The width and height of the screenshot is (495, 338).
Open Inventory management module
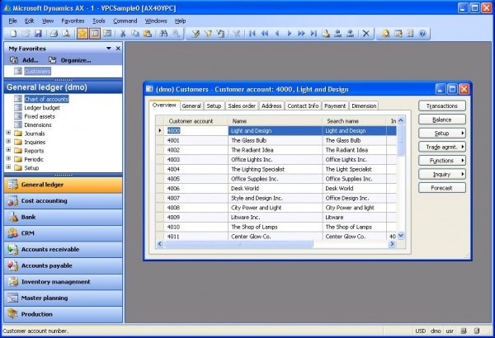click(x=64, y=282)
